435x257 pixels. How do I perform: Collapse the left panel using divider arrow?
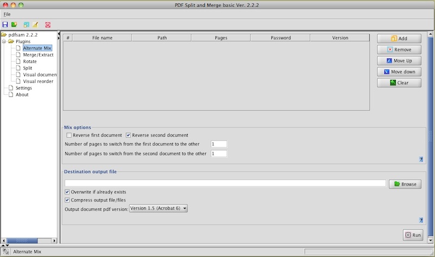pos(60,33)
